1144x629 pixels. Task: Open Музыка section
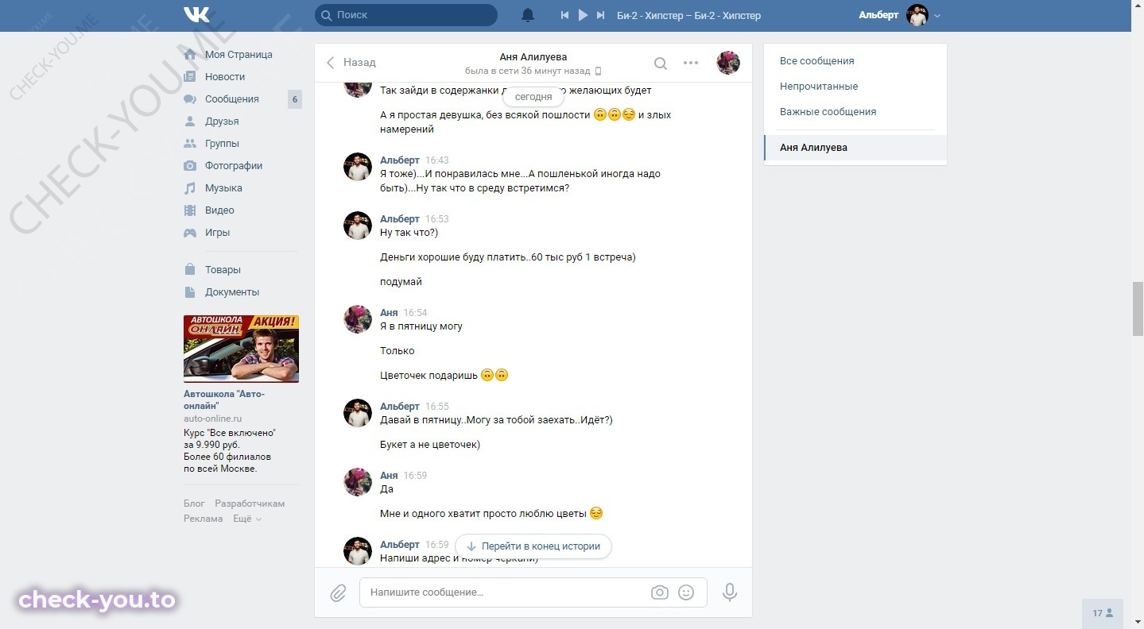[223, 188]
